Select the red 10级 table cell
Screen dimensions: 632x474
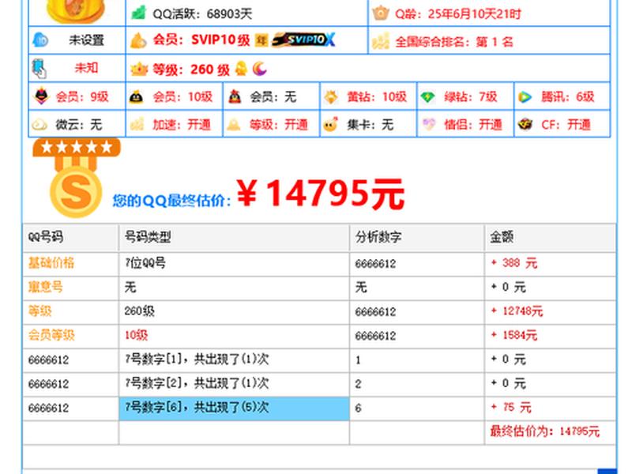pos(234,335)
